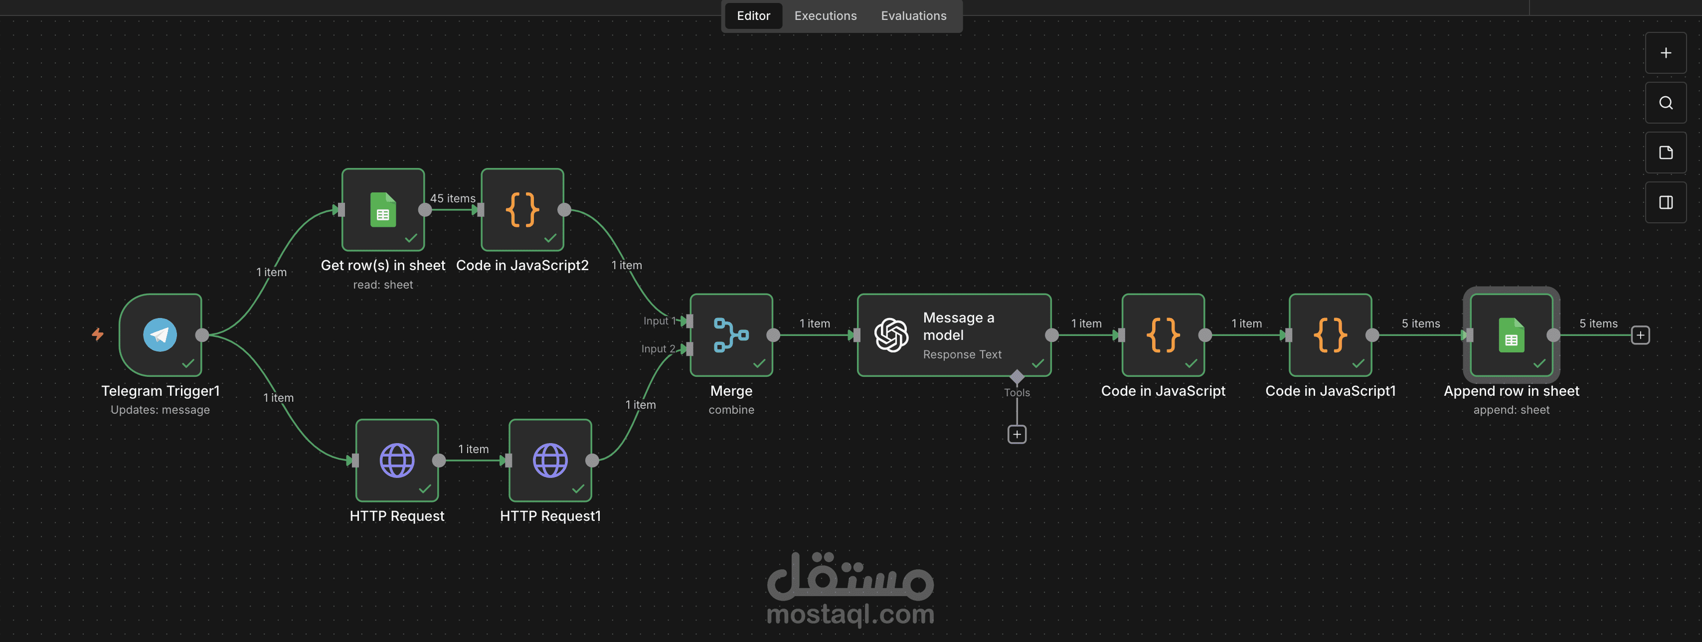Image resolution: width=1702 pixels, height=642 pixels.
Task: Click the Telegram Trigger1 output connector dot
Action: 202,335
